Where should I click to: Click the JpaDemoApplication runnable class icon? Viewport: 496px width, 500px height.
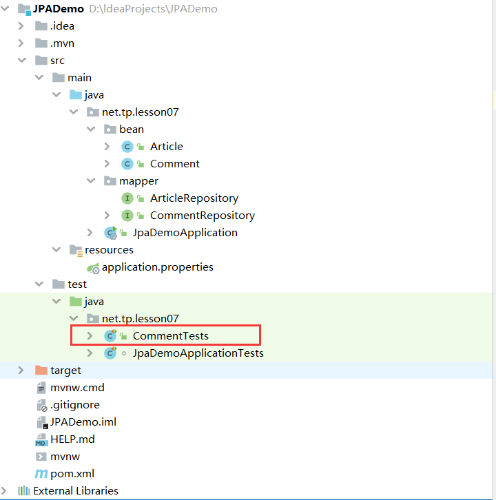(111, 233)
